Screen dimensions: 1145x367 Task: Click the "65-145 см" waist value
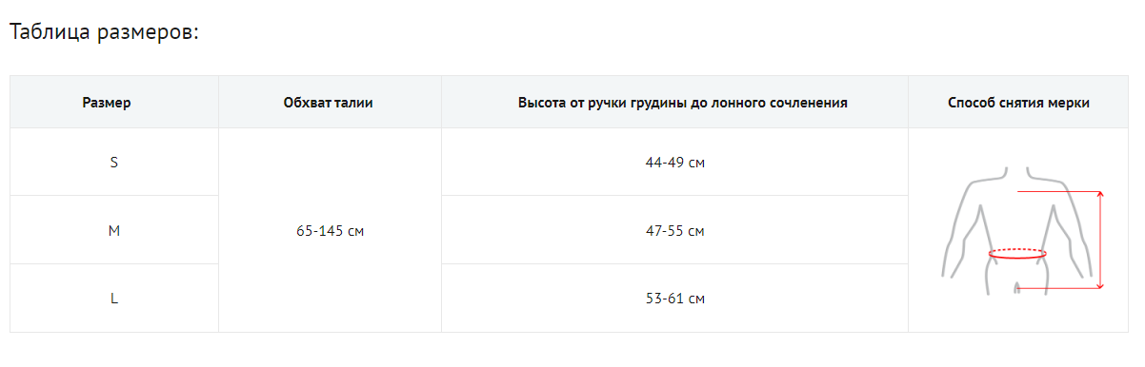(330, 231)
